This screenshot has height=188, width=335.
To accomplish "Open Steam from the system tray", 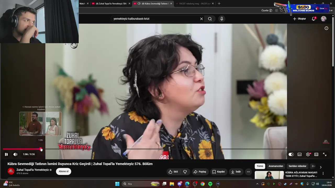I will [285, 184].
